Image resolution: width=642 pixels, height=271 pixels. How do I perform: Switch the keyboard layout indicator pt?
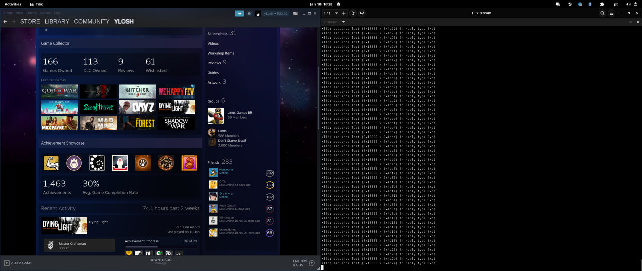tap(616, 4)
